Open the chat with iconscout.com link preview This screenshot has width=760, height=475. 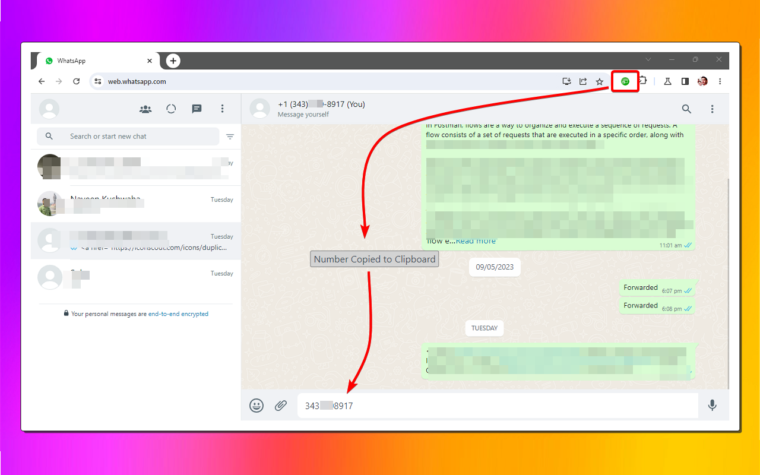(135, 241)
